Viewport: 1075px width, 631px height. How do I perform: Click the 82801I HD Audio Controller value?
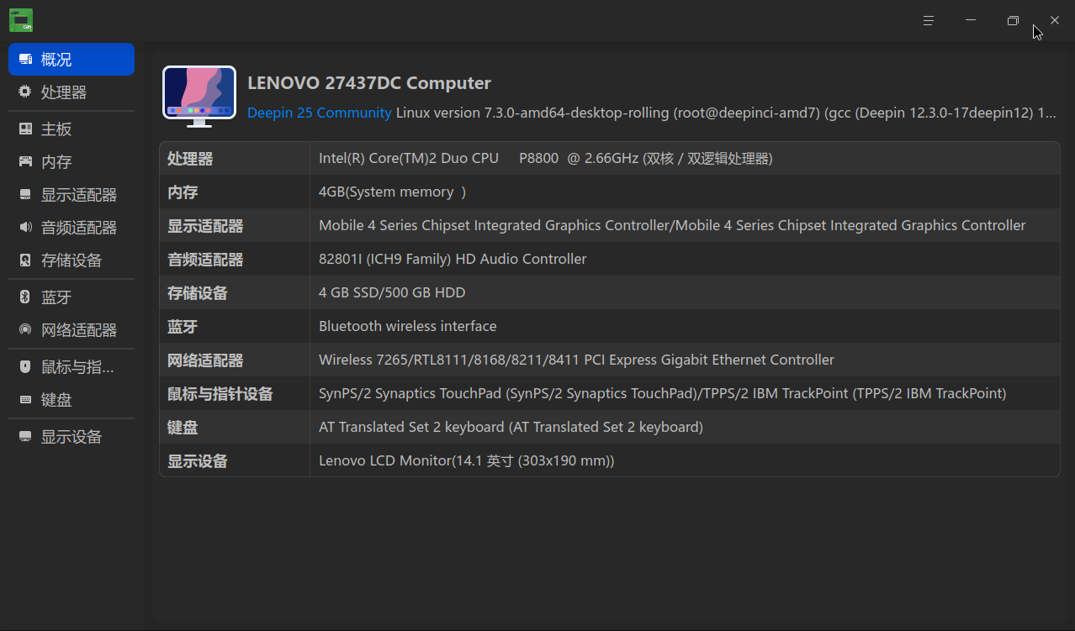[453, 259]
